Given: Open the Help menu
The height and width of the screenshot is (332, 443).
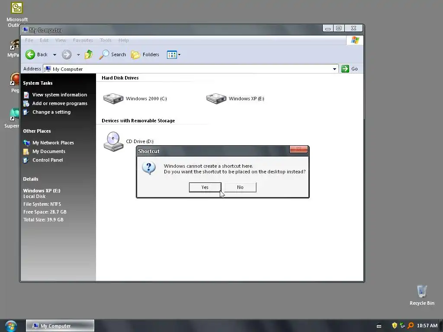Looking at the screenshot, I should click(x=123, y=40).
